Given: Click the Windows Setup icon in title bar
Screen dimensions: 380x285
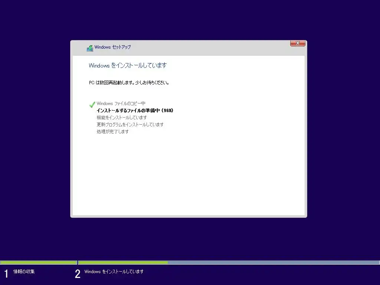Looking at the screenshot, I should [x=90, y=48].
